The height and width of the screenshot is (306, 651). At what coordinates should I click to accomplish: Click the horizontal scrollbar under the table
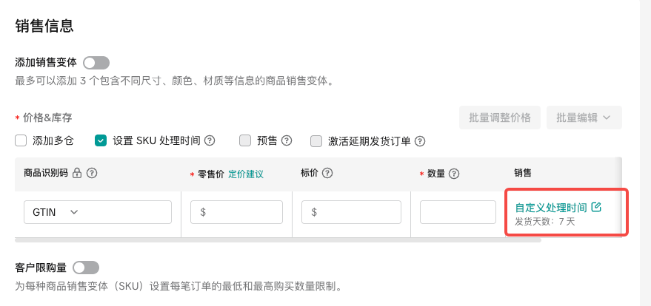click(x=278, y=239)
